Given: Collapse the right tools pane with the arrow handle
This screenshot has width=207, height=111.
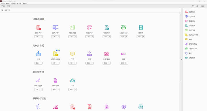Looking at the screenshot, I should click(x=182, y=60).
